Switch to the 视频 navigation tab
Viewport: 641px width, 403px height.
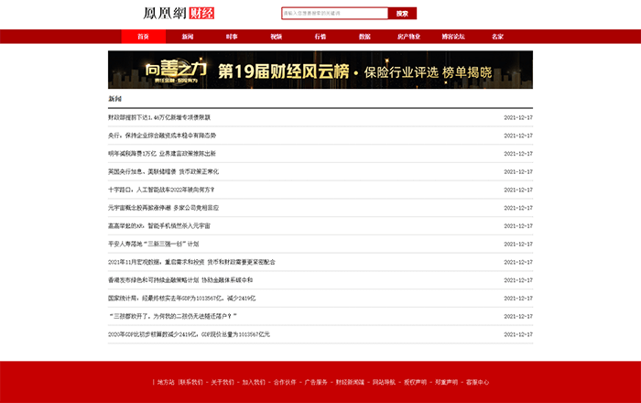[x=276, y=37]
